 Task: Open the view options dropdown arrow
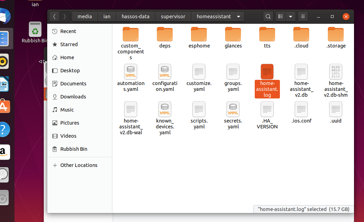(291, 17)
